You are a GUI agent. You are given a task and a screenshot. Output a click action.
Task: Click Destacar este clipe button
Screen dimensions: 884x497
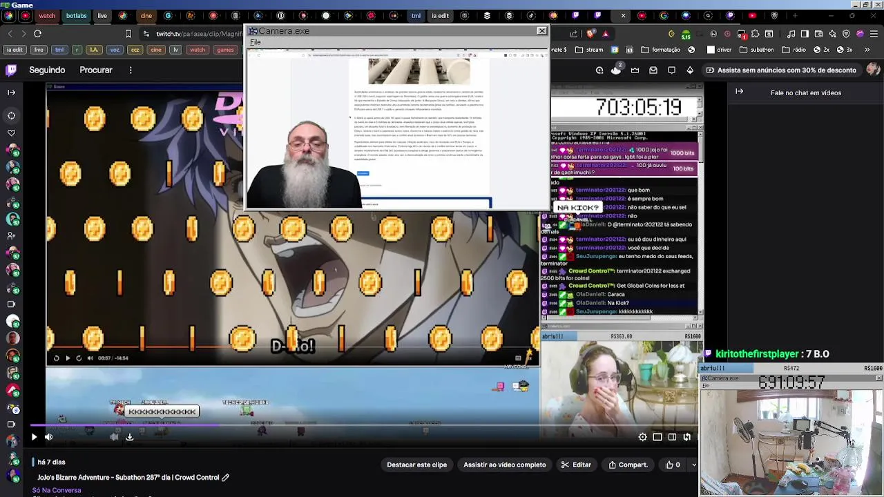tap(416, 465)
